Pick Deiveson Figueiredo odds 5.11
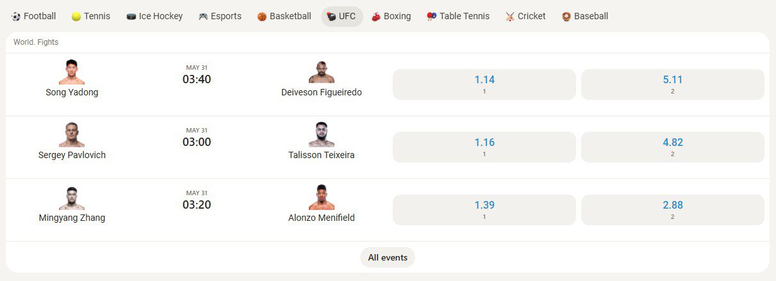Screen dimensions: 776x281 point(673,84)
